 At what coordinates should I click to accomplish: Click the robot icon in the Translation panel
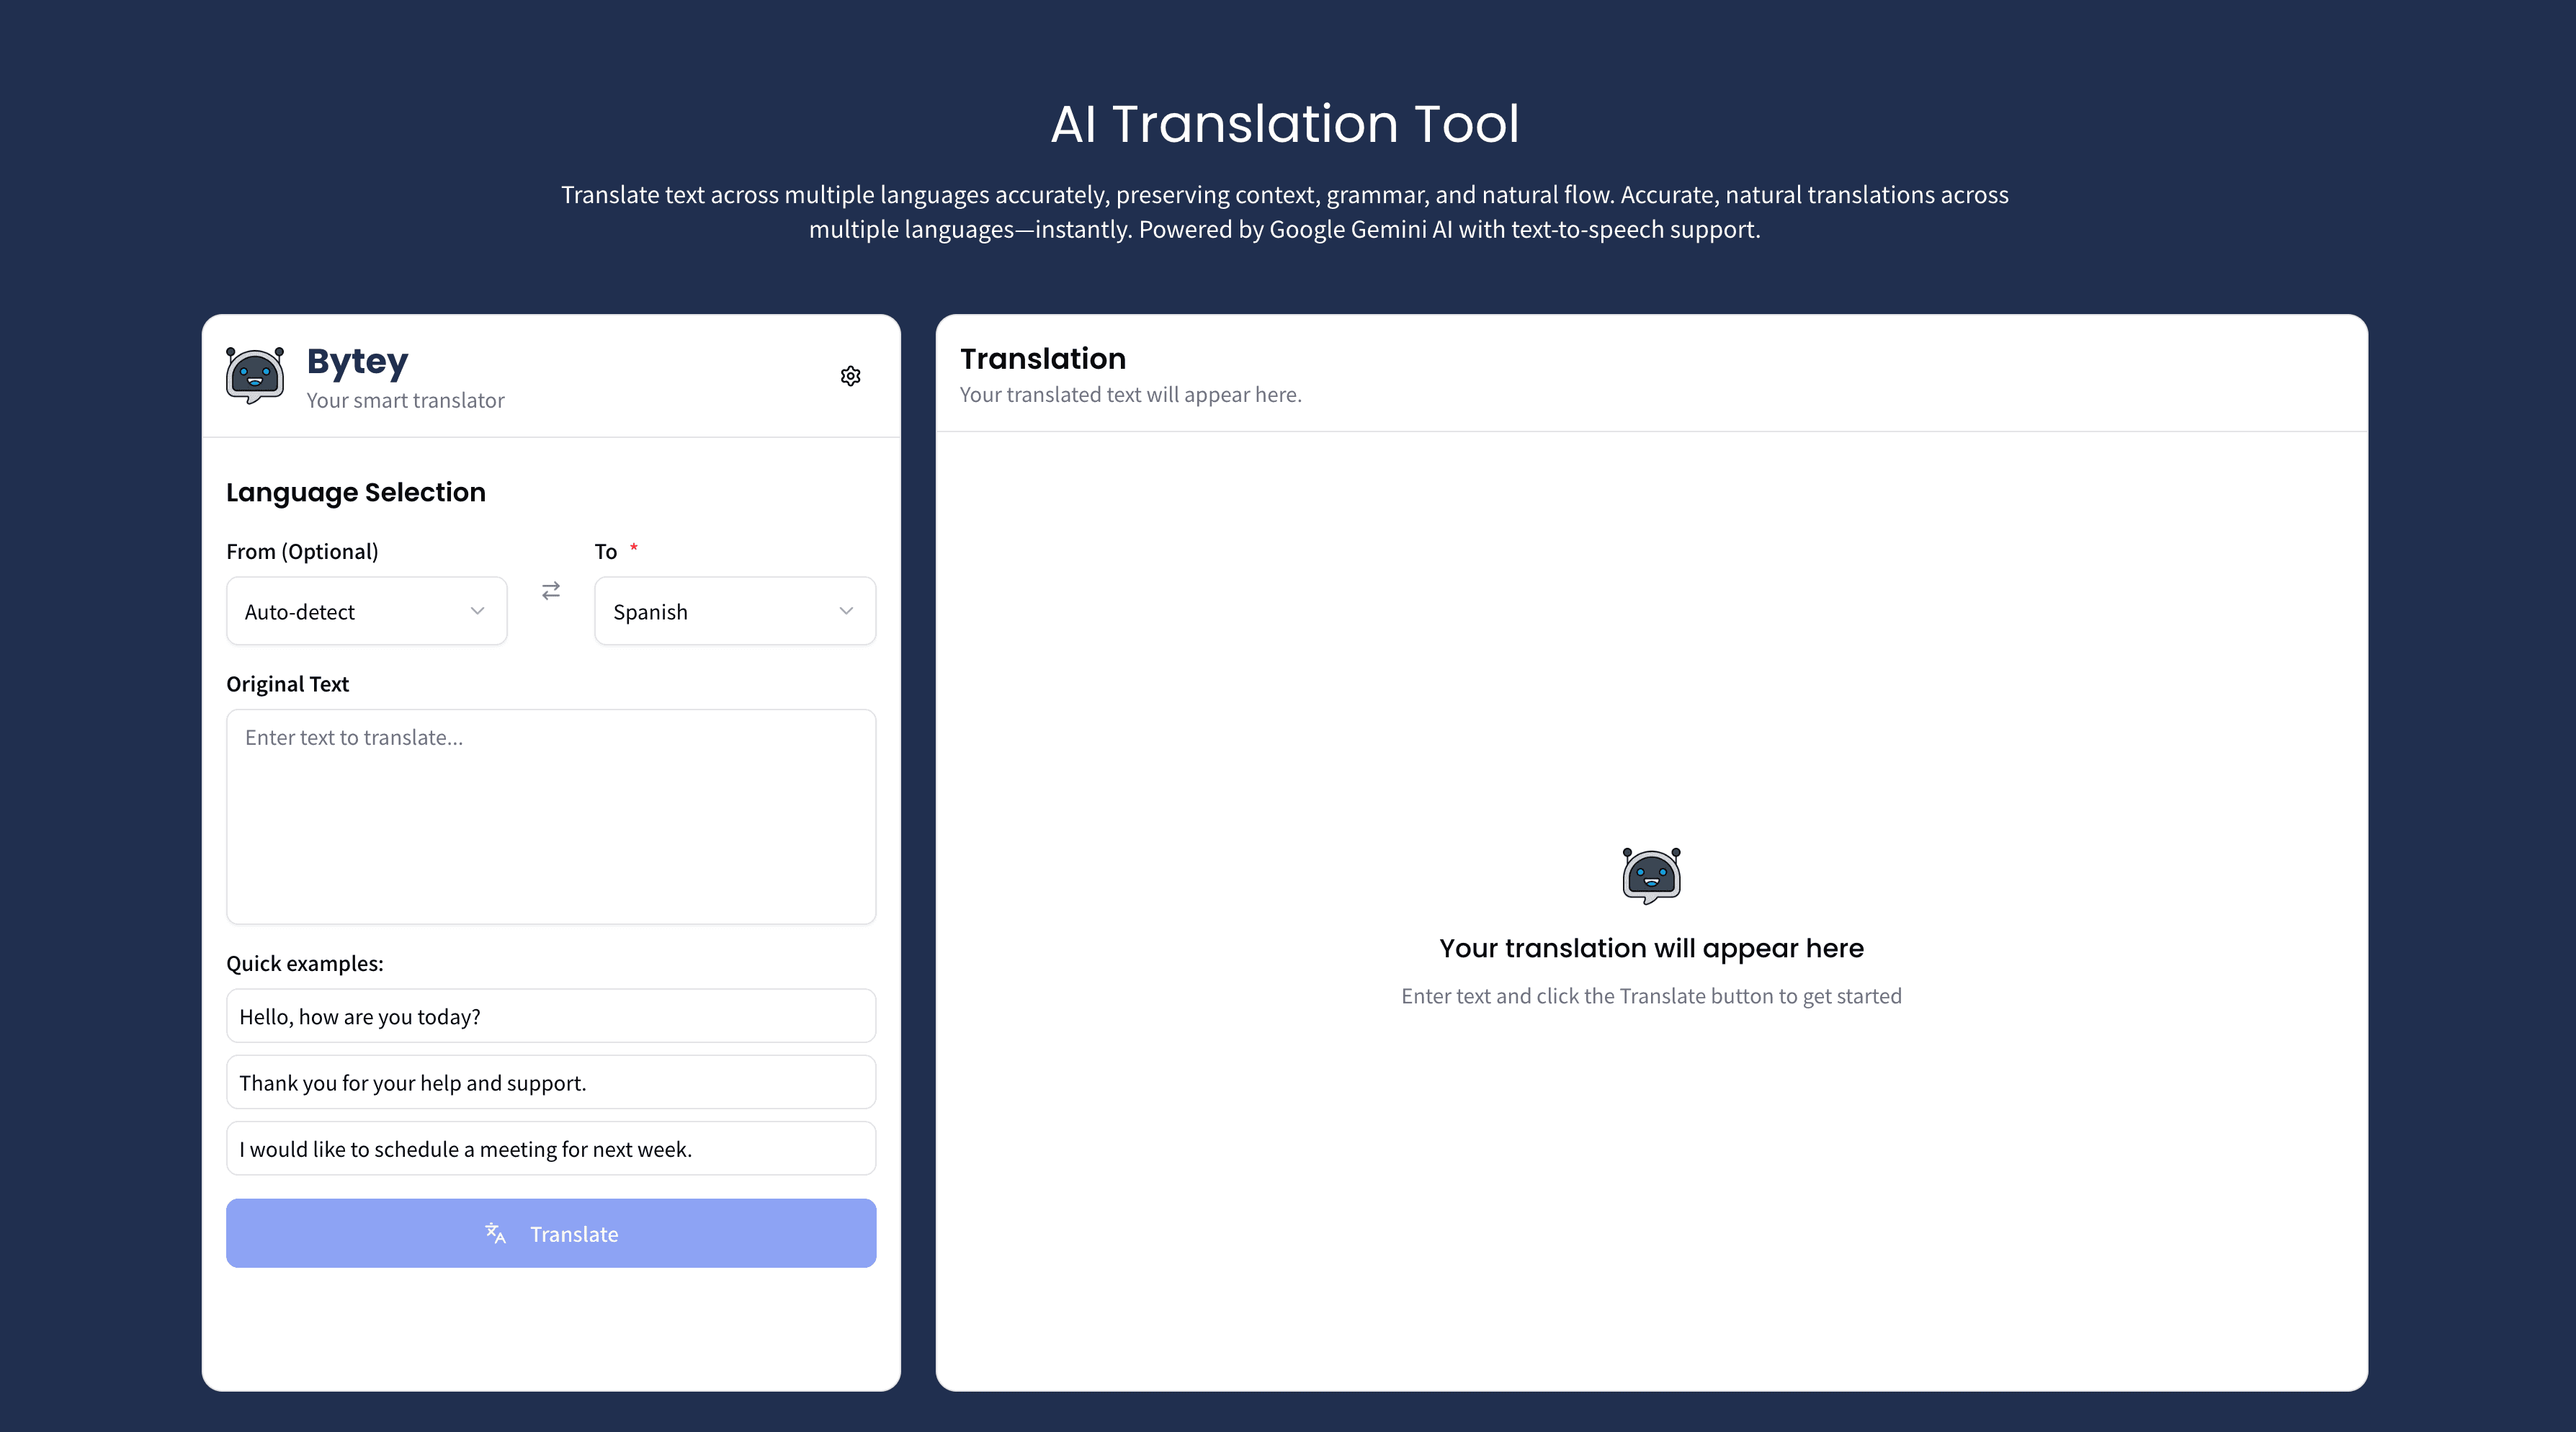pos(1650,876)
